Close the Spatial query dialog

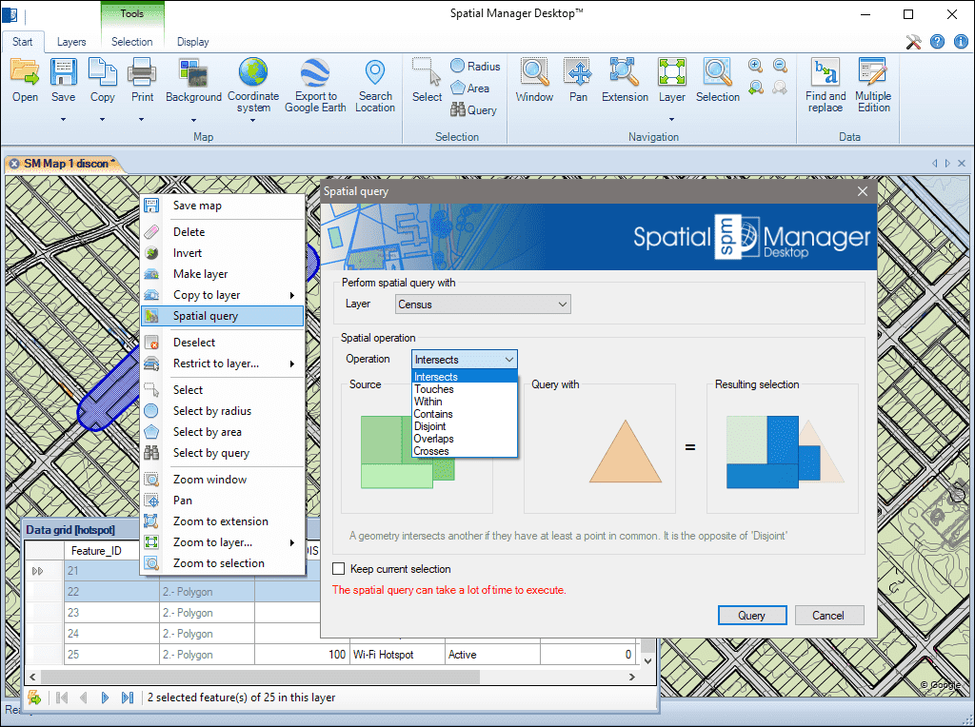pyautogui.click(x=862, y=191)
